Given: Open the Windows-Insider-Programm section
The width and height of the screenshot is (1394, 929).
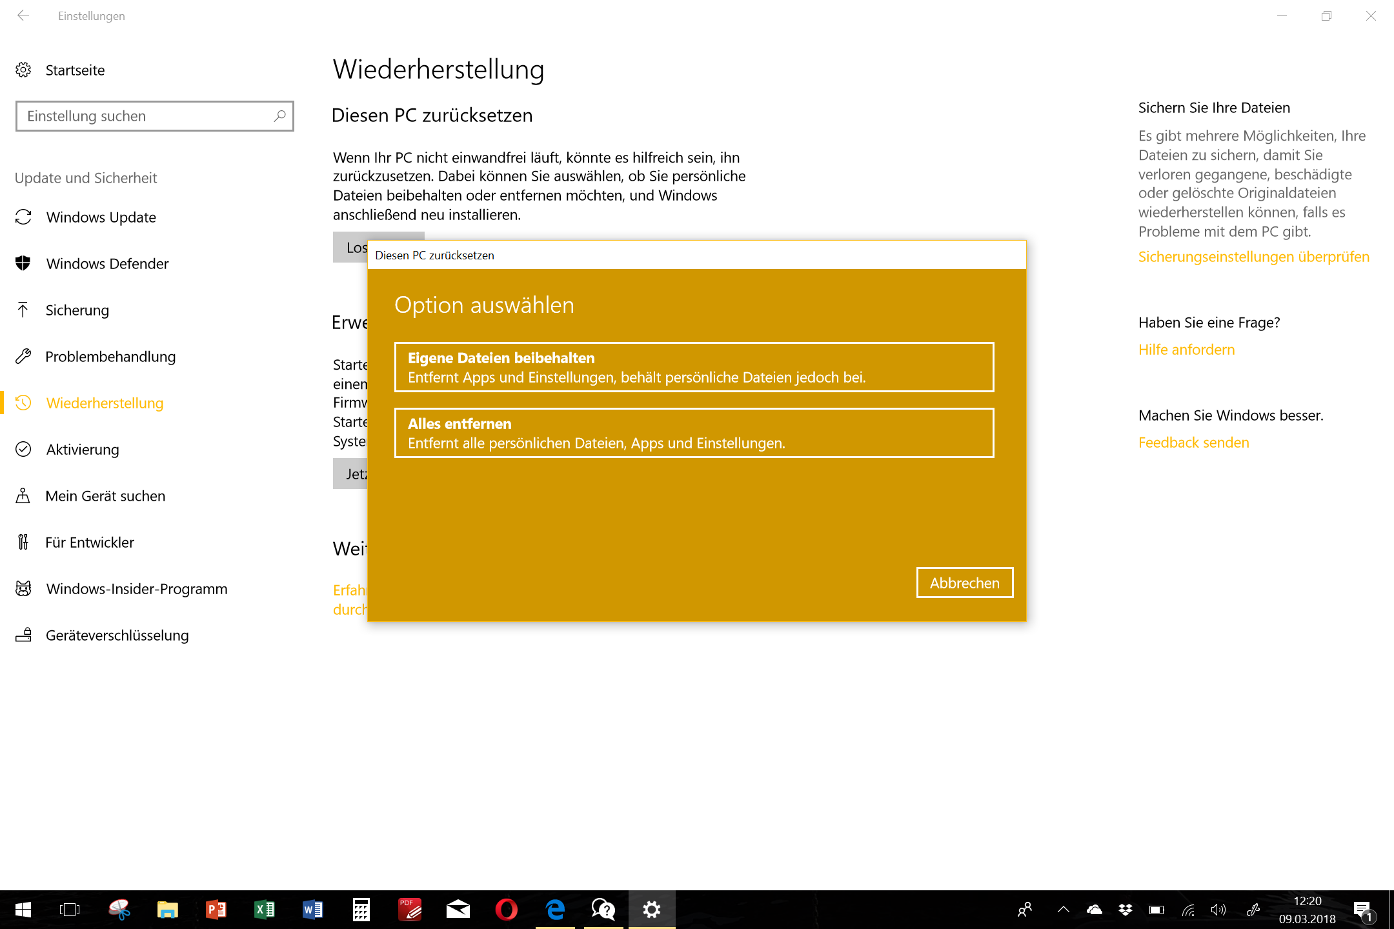Looking at the screenshot, I should 137,588.
